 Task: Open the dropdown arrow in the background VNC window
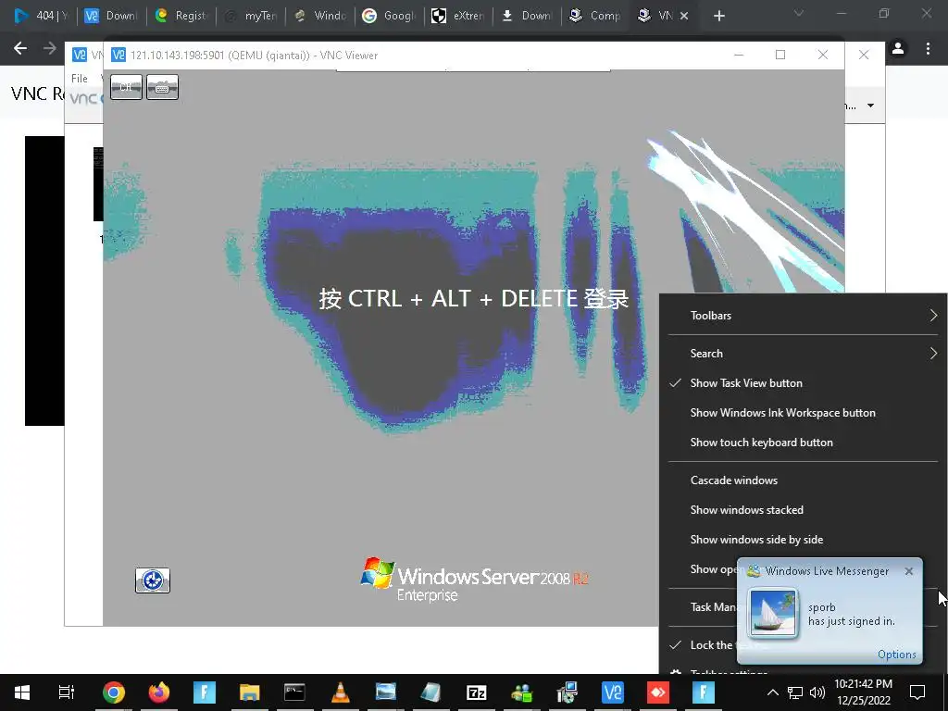870,106
